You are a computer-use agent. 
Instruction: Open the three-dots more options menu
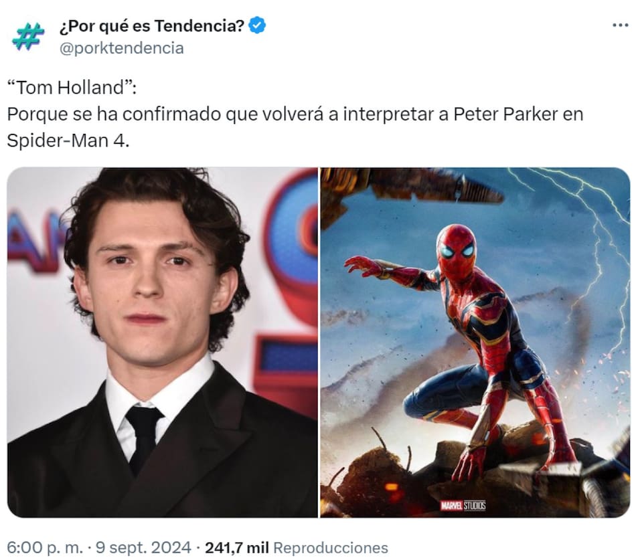(620, 25)
